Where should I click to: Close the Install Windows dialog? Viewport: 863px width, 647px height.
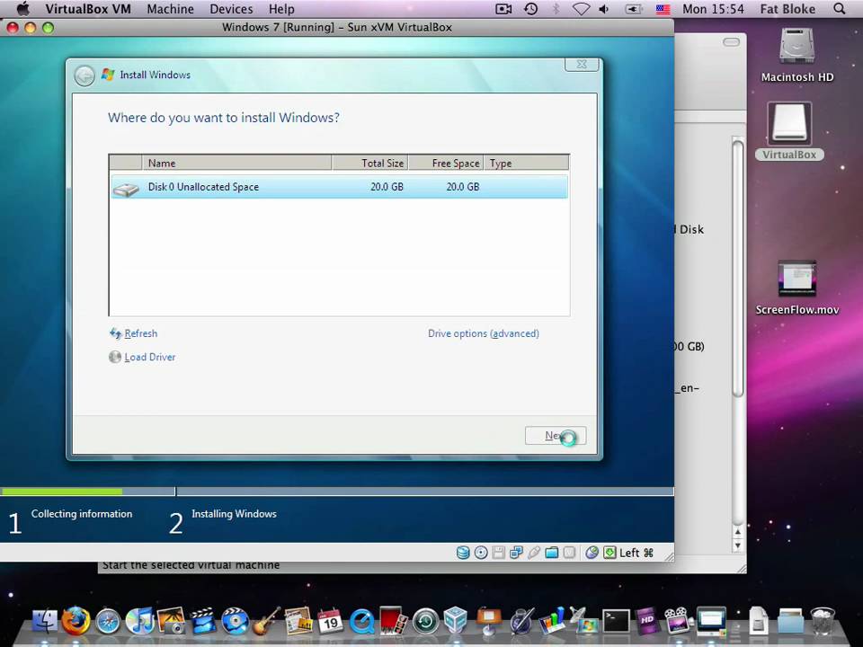coord(582,65)
